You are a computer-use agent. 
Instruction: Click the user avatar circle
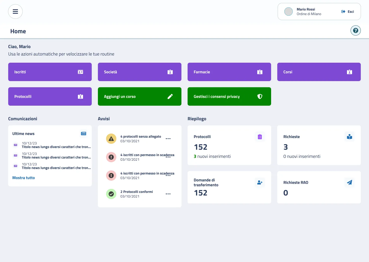tap(289, 12)
